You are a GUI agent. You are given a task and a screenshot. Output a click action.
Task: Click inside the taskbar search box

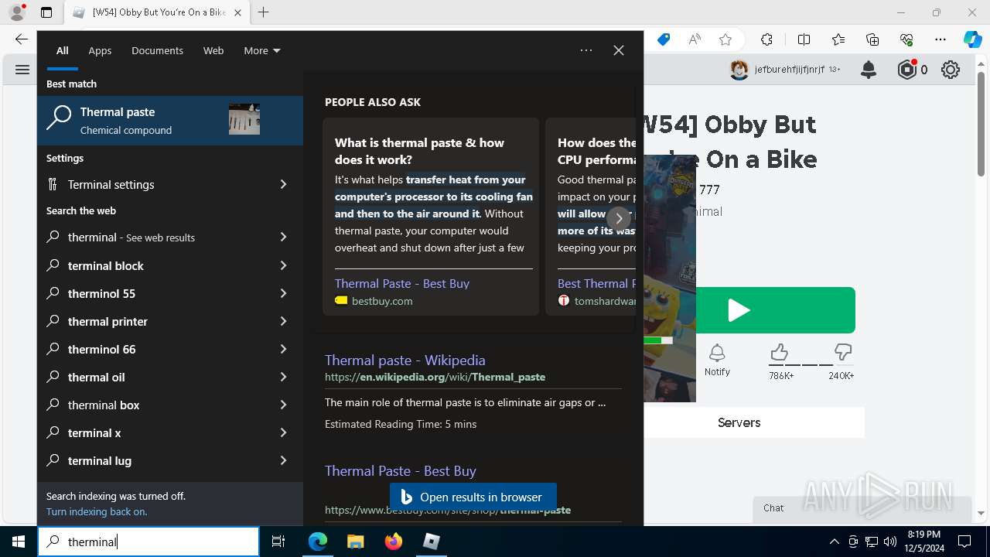pyautogui.click(x=148, y=542)
